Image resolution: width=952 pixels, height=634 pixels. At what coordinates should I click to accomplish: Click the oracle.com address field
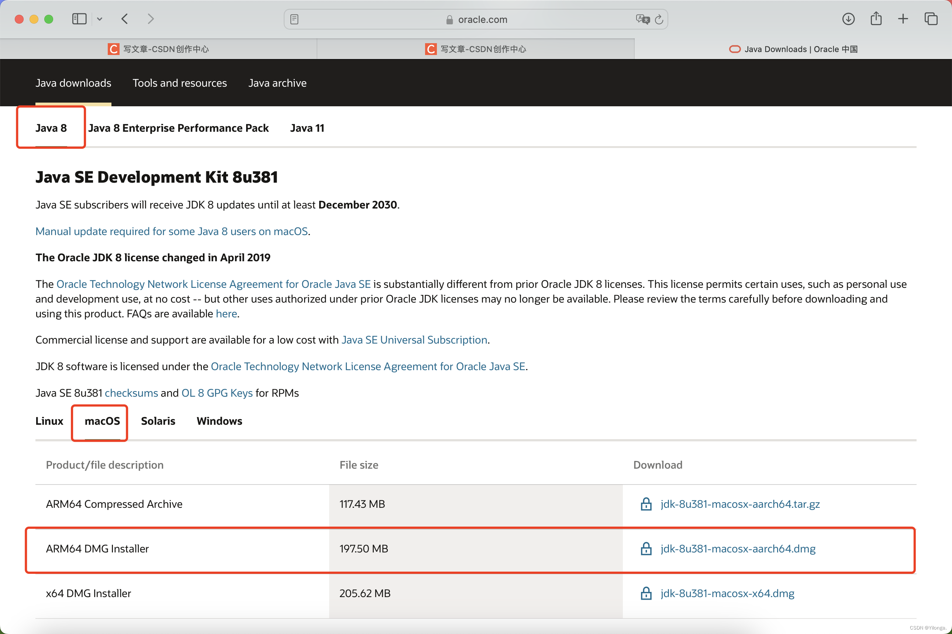482,20
